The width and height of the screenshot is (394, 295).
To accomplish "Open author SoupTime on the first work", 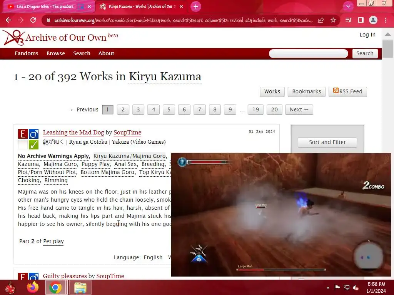I will pyautogui.click(x=127, y=133).
